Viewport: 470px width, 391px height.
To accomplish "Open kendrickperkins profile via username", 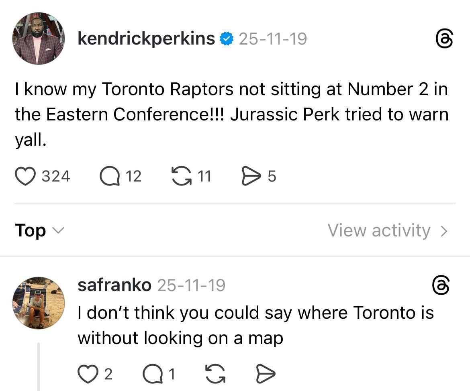I will click(146, 39).
